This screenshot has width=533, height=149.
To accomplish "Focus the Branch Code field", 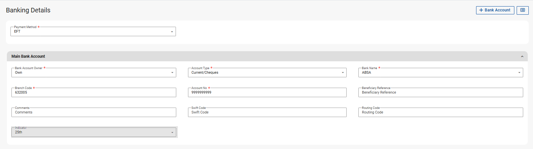I will pos(94,93).
